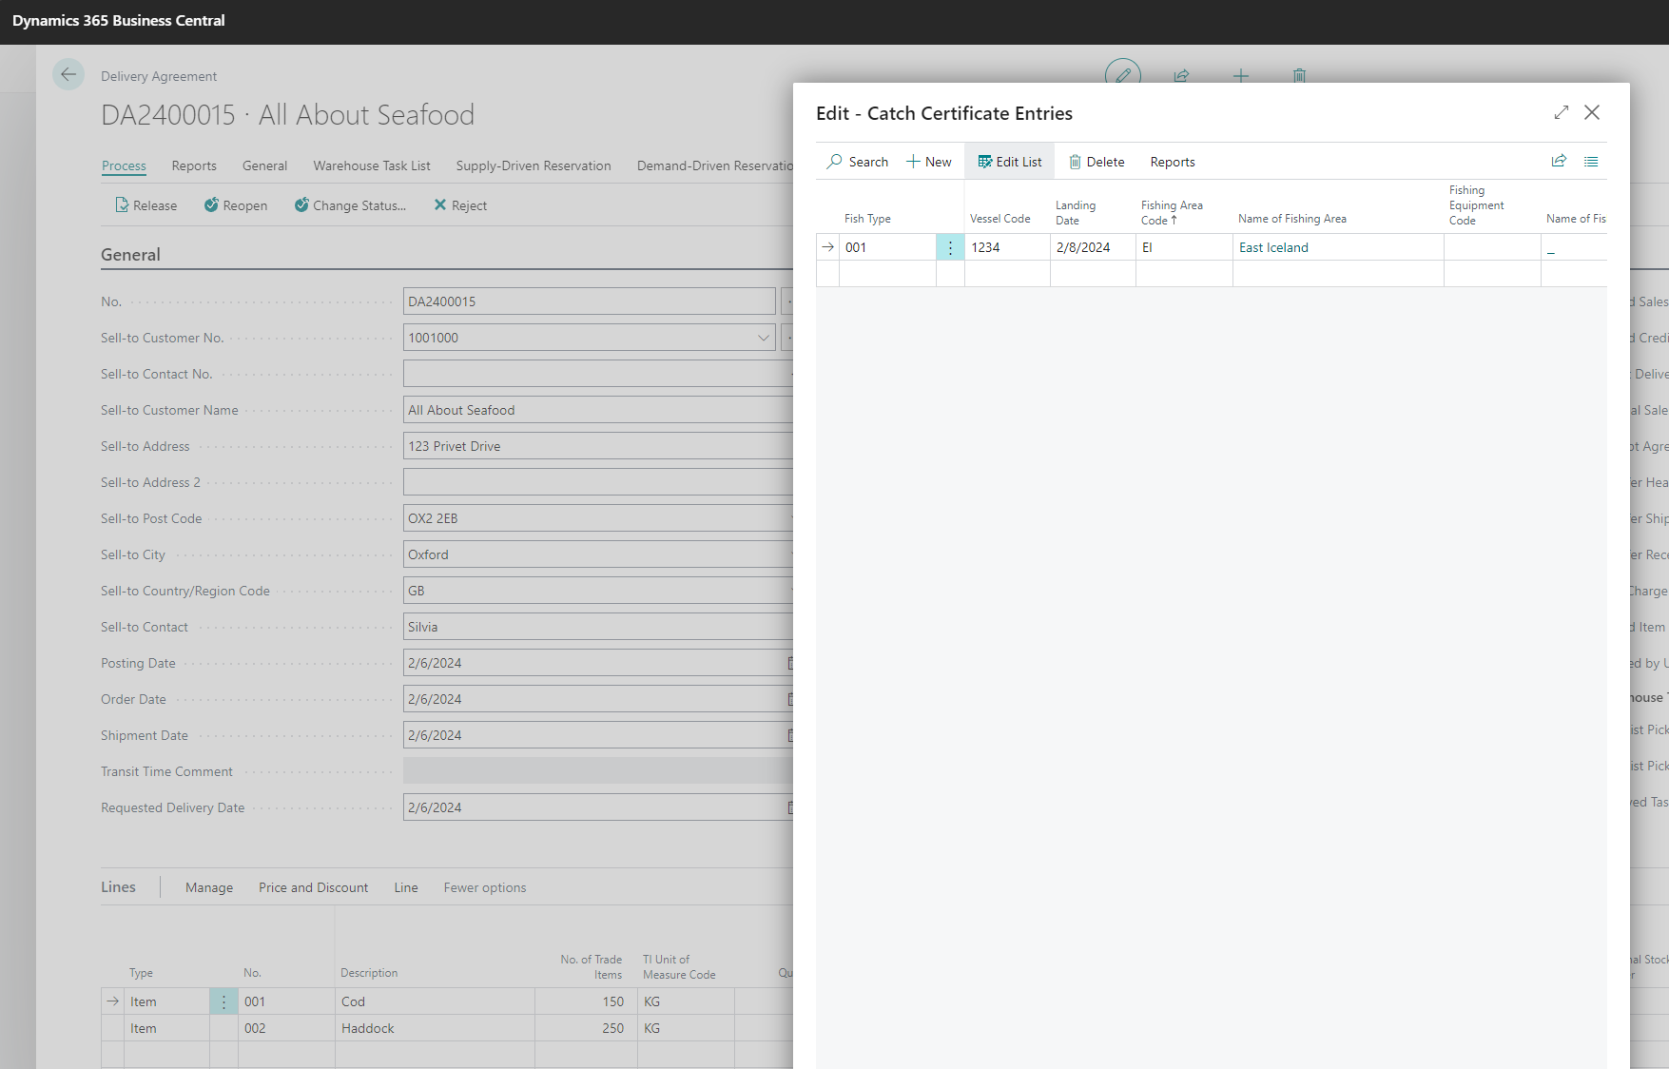This screenshot has width=1669, height=1069.
Task: Select the Process tab
Action: click(x=124, y=165)
